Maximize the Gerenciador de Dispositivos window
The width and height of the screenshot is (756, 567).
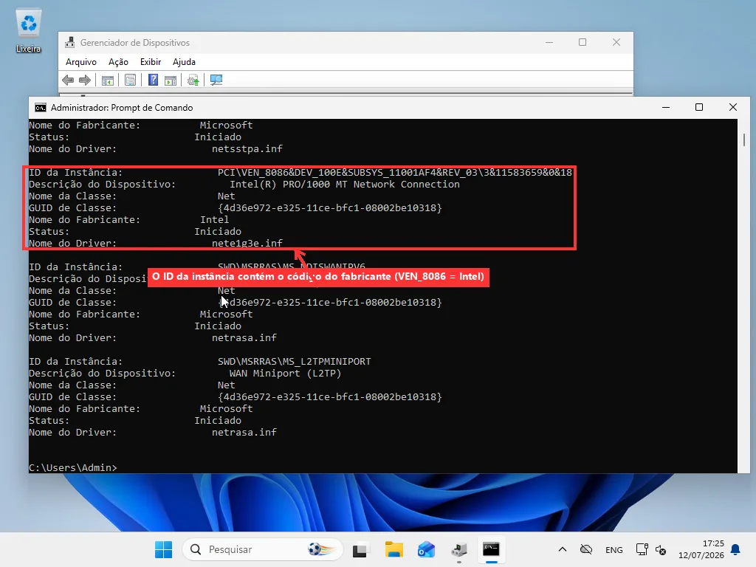pos(583,42)
